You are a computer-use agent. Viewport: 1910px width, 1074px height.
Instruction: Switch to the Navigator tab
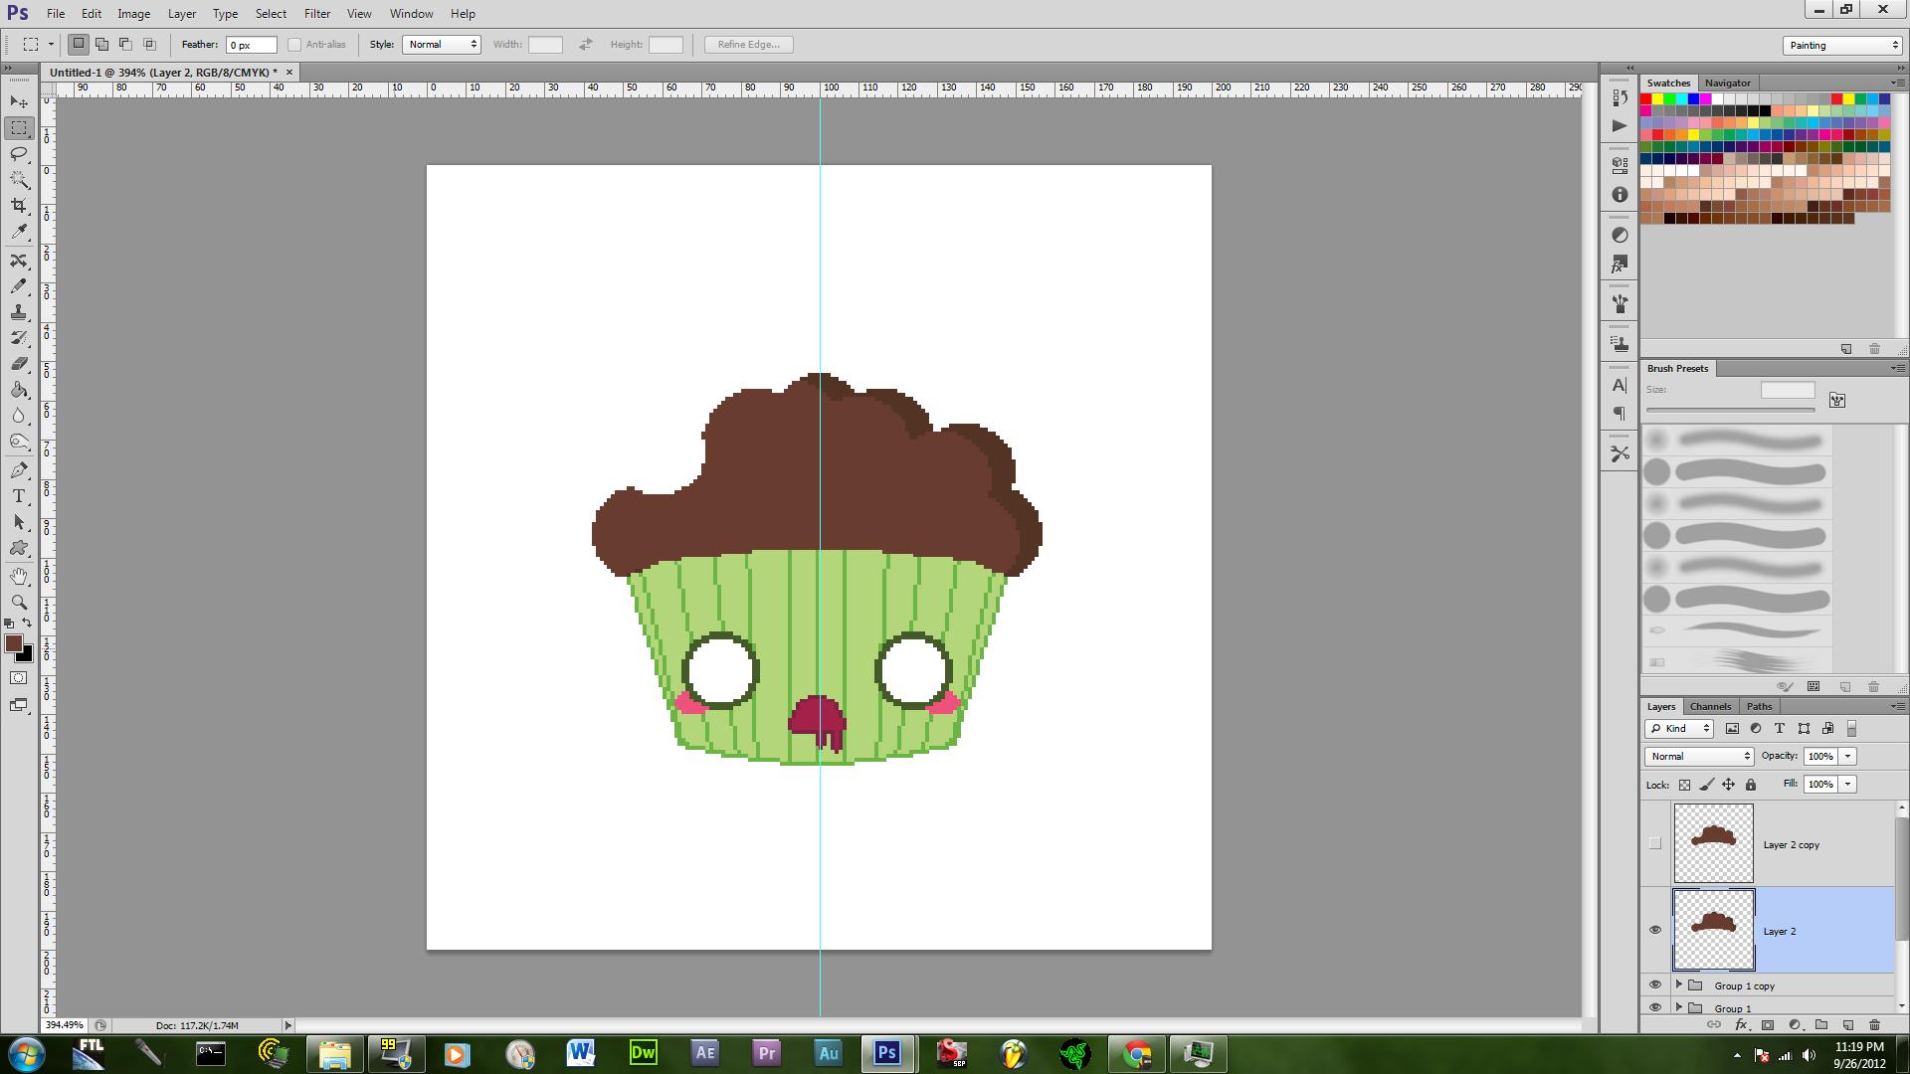[1727, 84]
